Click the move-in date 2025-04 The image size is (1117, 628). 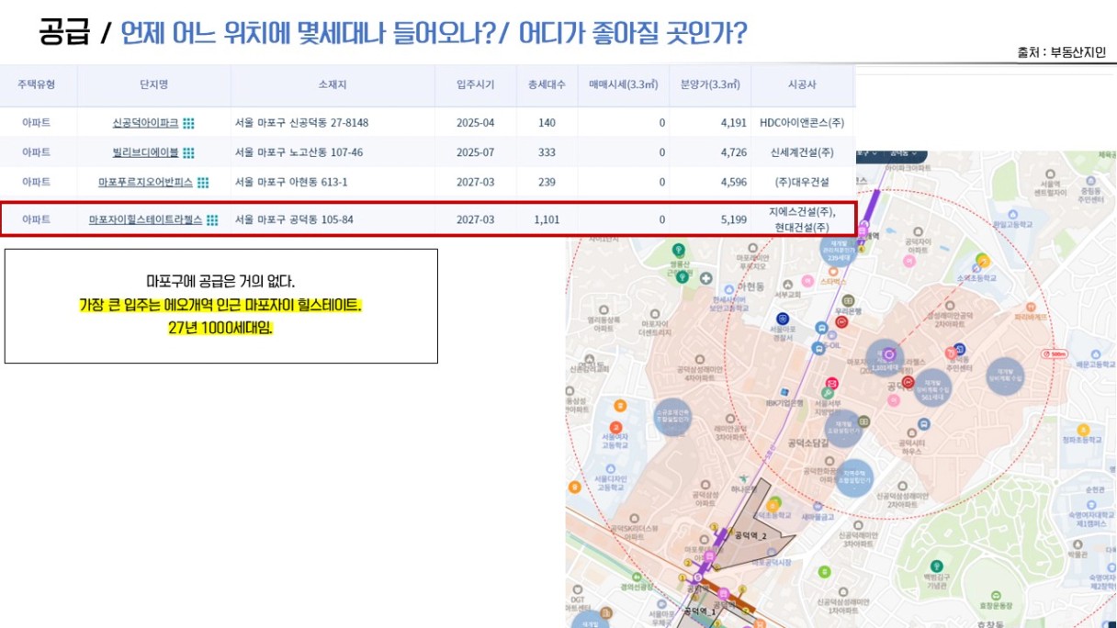[475, 123]
